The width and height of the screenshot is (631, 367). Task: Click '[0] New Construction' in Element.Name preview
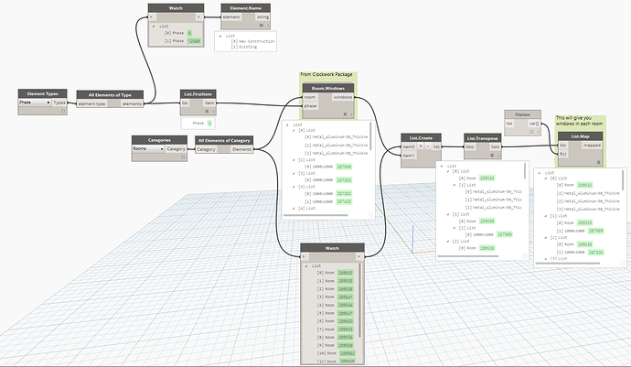coord(252,41)
